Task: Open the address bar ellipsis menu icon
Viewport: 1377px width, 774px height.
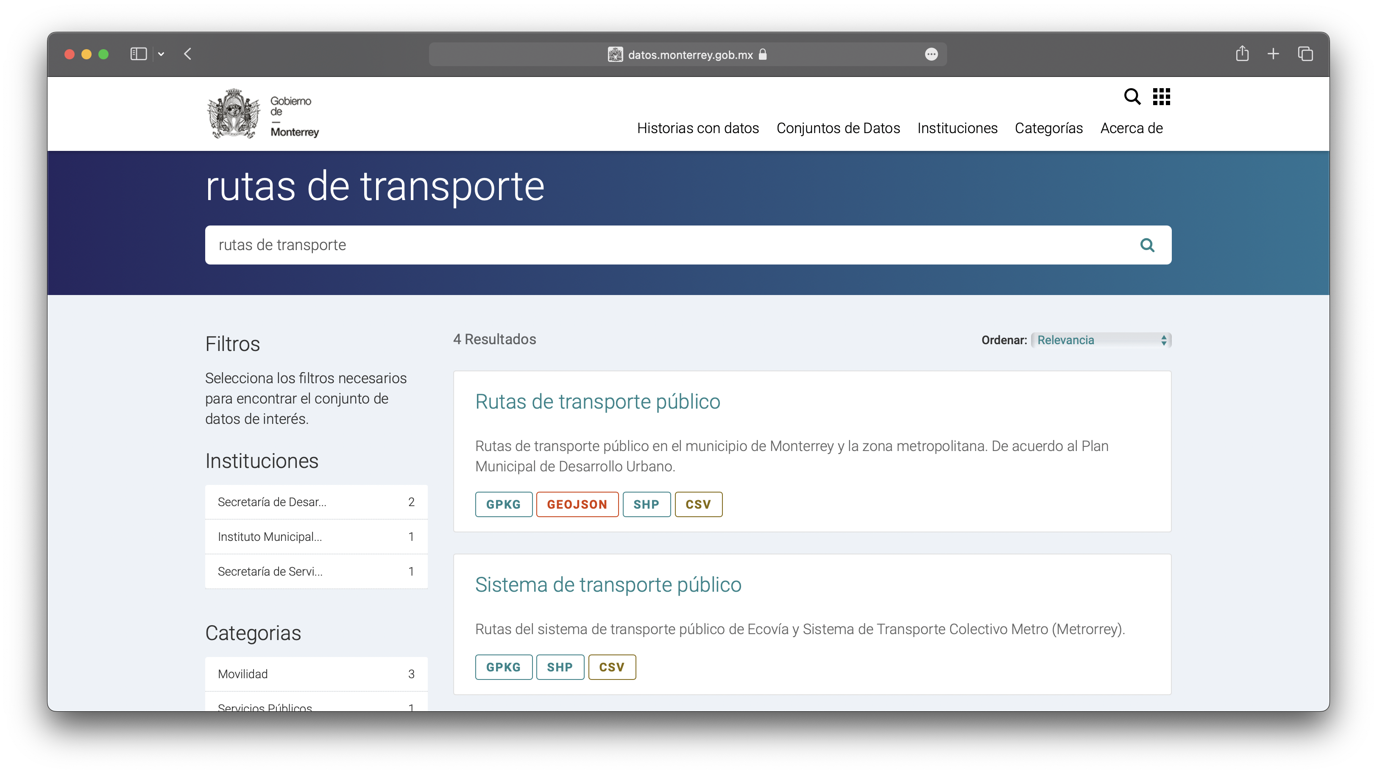Action: coord(931,55)
